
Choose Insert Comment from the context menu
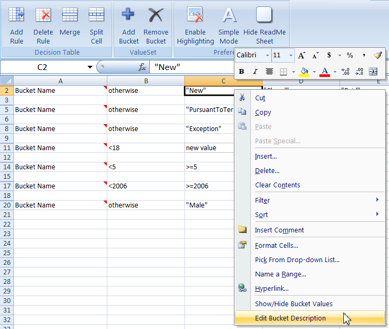pos(310,230)
